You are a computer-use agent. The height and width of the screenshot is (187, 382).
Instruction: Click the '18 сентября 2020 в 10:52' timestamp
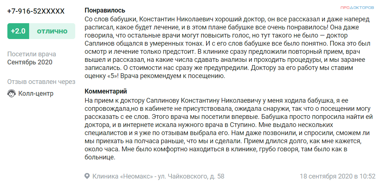[337, 176]
